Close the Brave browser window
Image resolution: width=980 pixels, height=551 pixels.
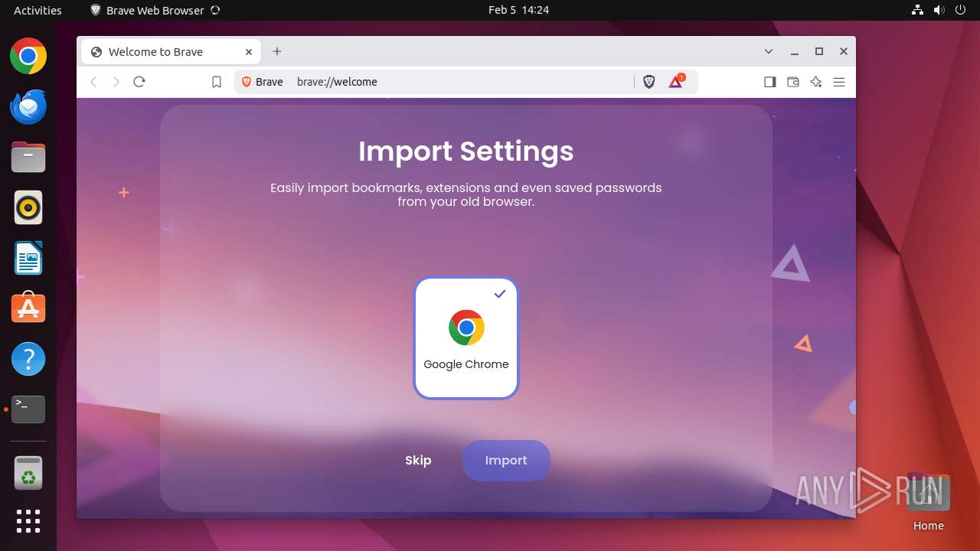click(844, 51)
